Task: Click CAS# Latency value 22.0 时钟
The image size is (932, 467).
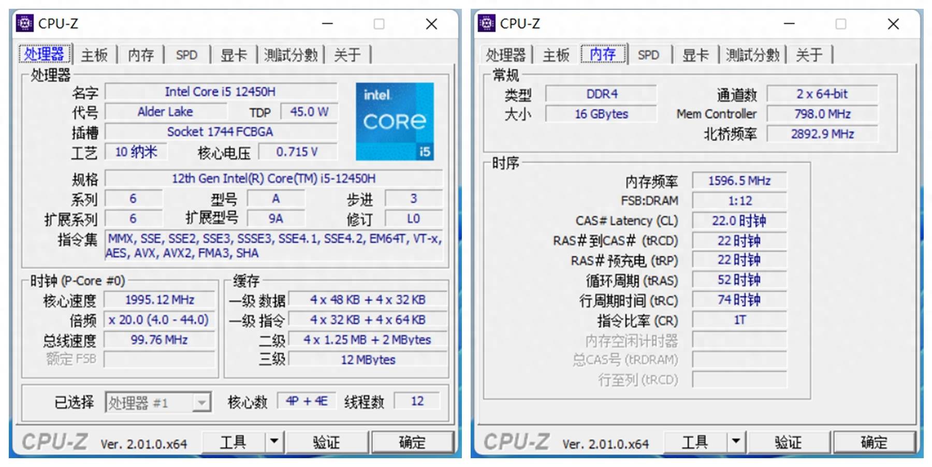Action: [x=739, y=221]
